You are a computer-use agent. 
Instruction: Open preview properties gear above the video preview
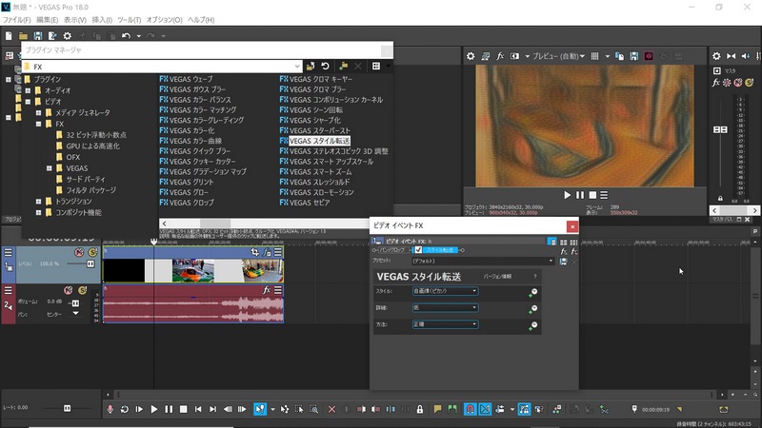pyautogui.click(x=471, y=56)
